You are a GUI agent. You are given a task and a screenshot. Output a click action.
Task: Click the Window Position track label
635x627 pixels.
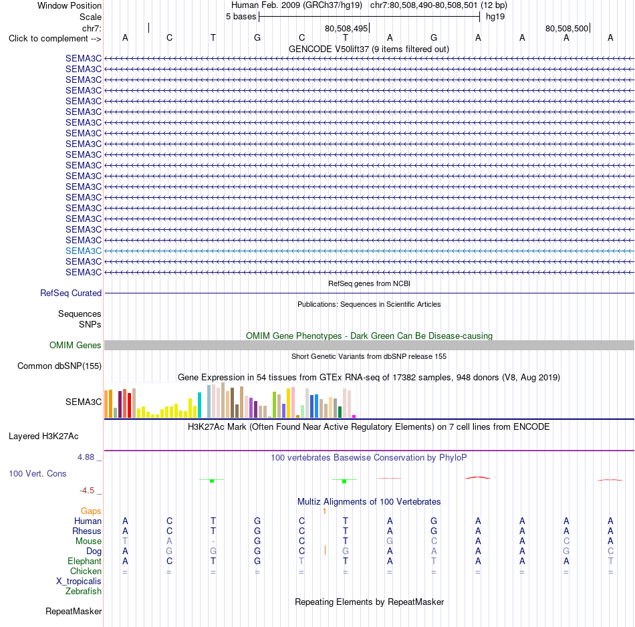(70, 5)
